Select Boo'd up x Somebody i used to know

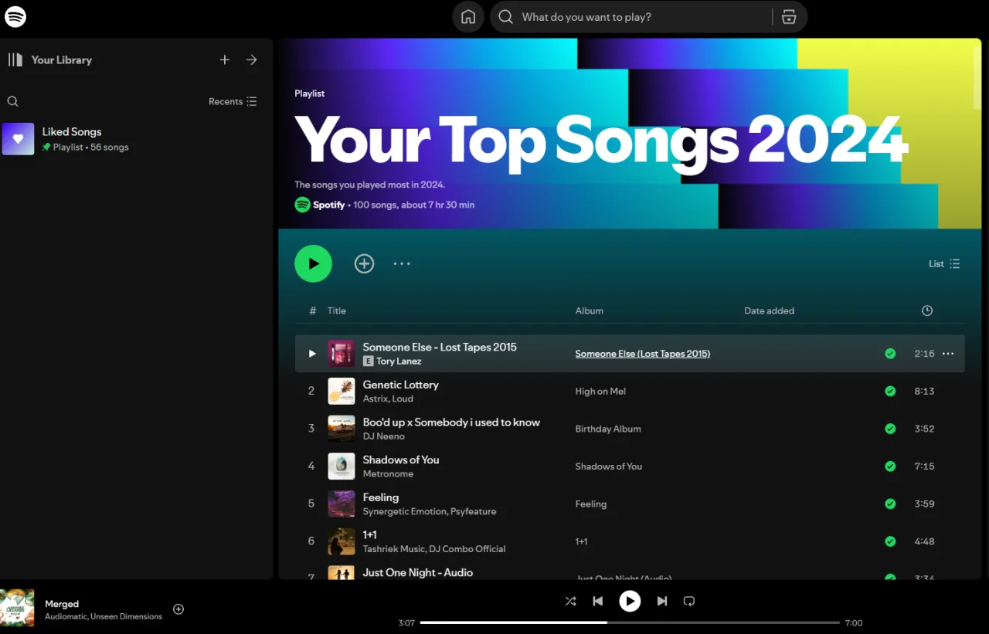pos(451,422)
